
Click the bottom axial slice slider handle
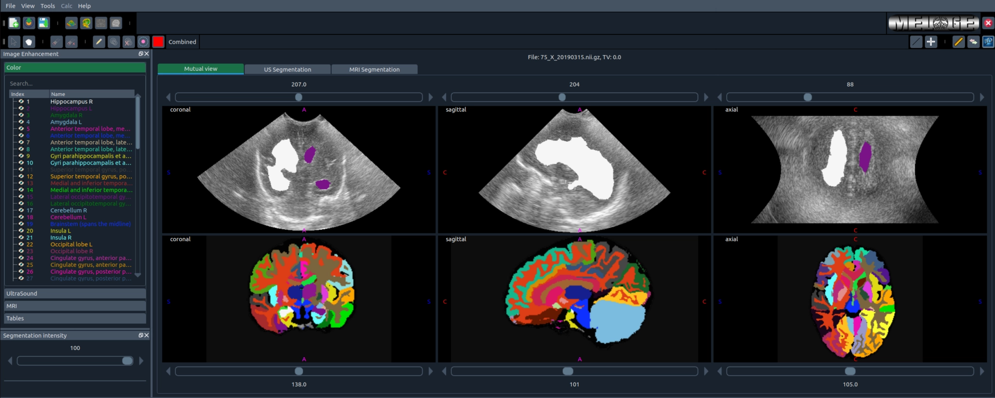[x=850, y=371]
